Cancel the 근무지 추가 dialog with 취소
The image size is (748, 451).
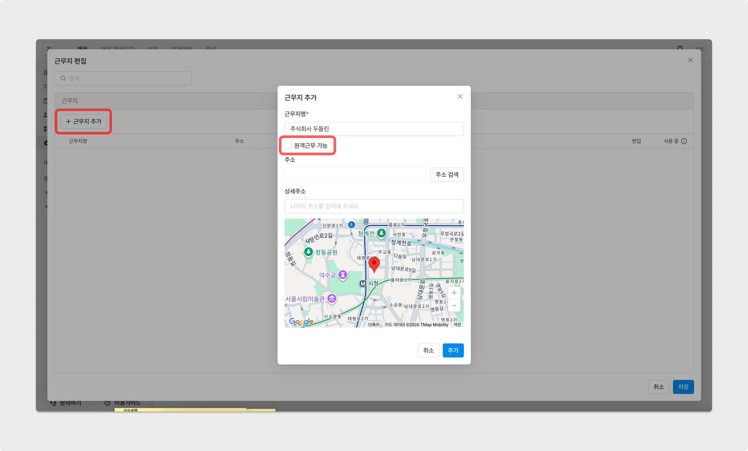(x=428, y=350)
